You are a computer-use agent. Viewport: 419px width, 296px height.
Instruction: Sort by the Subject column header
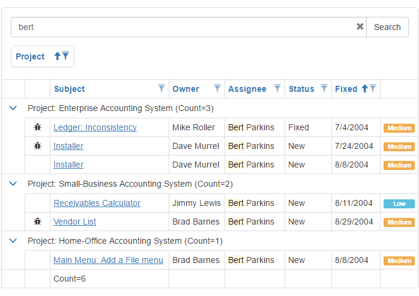(70, 89)
